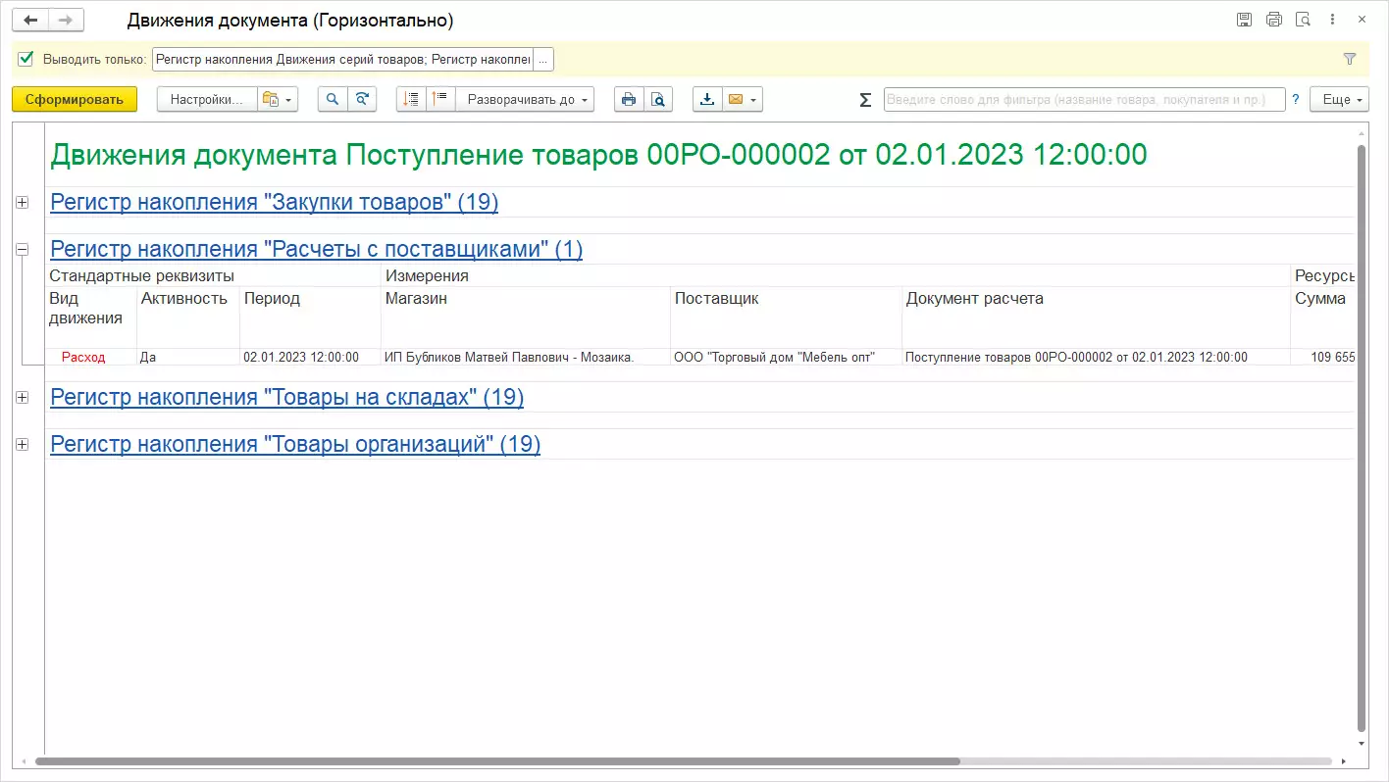Image resolution: width=1389 pixels, height=782 pixels.
Task: Save report to file download icon
Action: pos(707,99)
